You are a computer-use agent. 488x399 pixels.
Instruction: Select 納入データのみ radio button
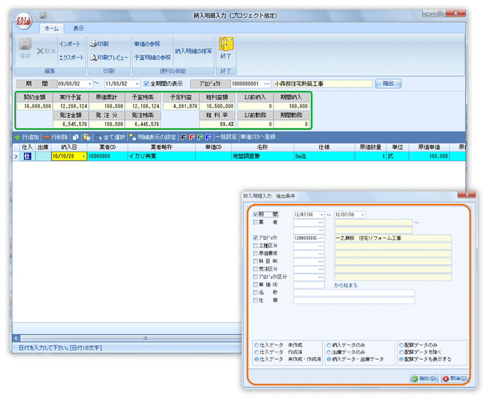pos(329,345)
